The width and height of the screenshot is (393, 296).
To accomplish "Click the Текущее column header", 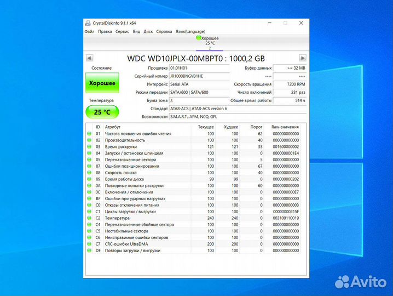I will [203, 127].
